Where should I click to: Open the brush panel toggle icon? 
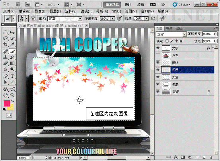point(33,18)
